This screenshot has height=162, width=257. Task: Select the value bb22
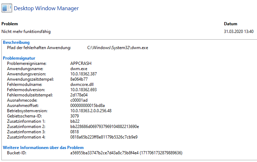tap(75, 121)
